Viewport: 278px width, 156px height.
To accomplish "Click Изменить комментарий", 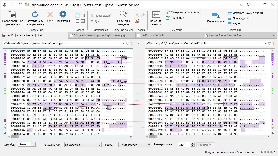I will click(245, 13).
